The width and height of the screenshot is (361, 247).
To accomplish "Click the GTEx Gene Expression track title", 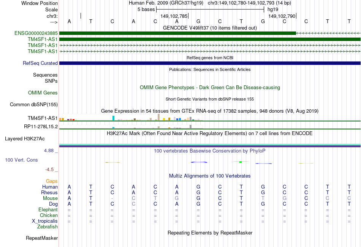I will pyautogui.click(x=210, y=111).
